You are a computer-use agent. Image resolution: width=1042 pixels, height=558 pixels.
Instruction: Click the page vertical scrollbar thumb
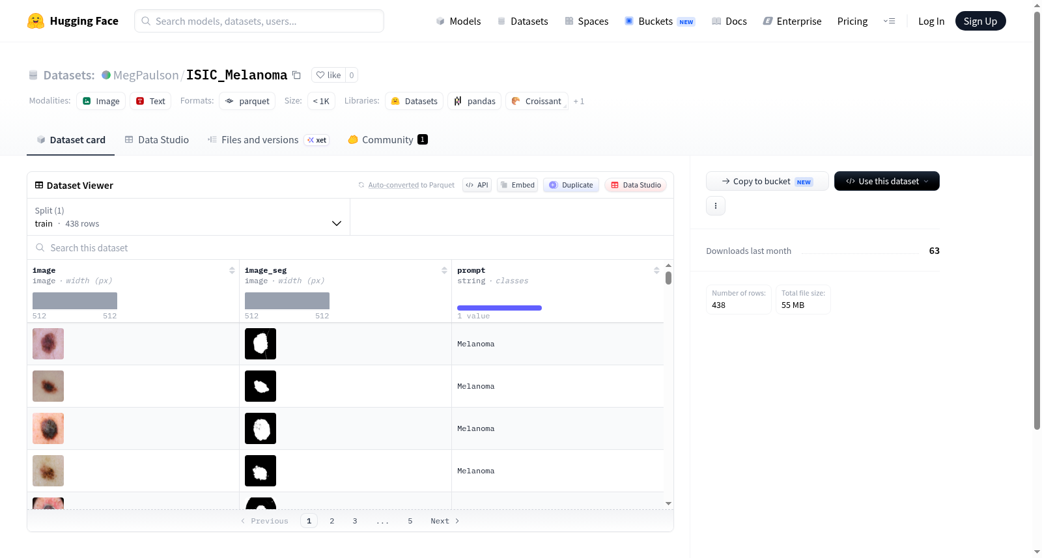click(1037, 220)
